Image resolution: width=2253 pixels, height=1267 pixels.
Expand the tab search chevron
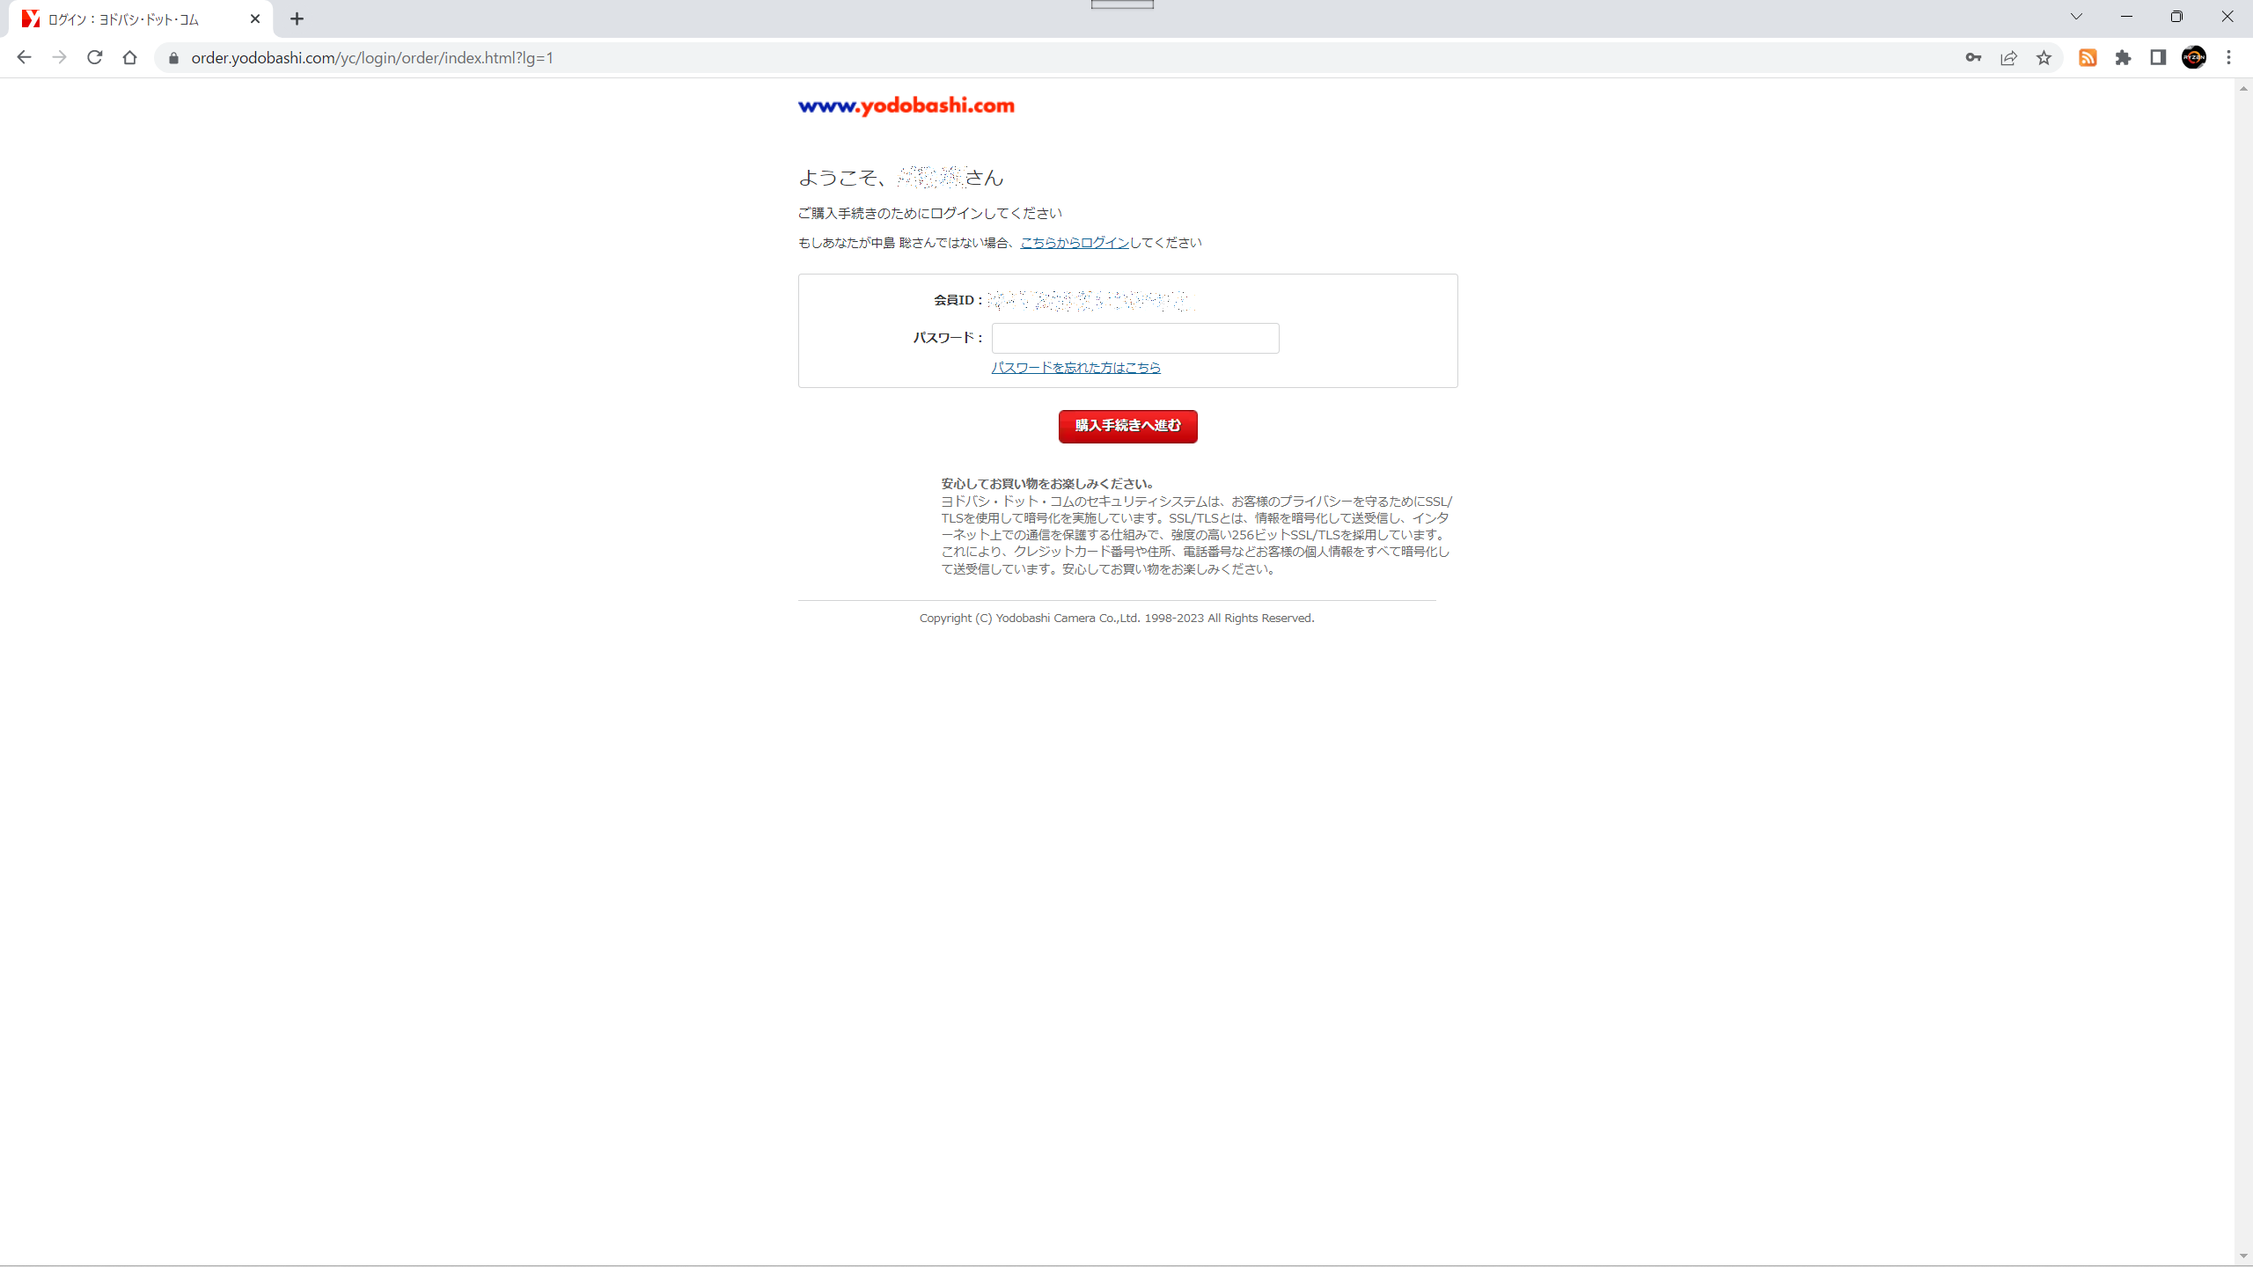(x=2076, y=17)
